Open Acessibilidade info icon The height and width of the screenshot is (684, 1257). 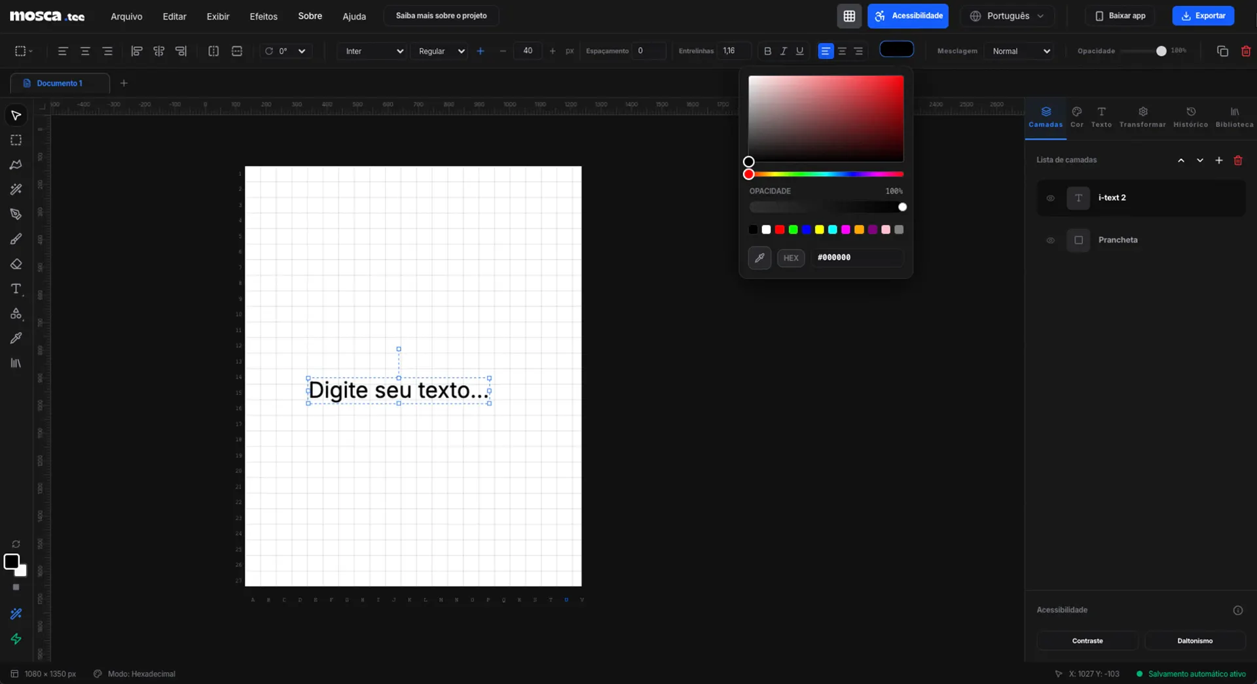tap(1238, 611)
